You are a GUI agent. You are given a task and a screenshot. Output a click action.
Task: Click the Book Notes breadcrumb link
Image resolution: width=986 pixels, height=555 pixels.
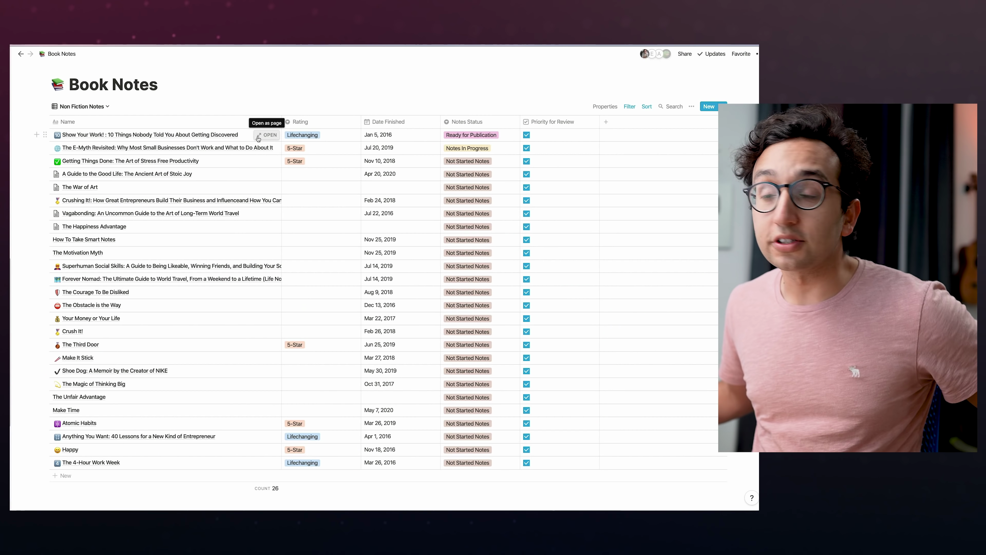(x=62, y=54)
